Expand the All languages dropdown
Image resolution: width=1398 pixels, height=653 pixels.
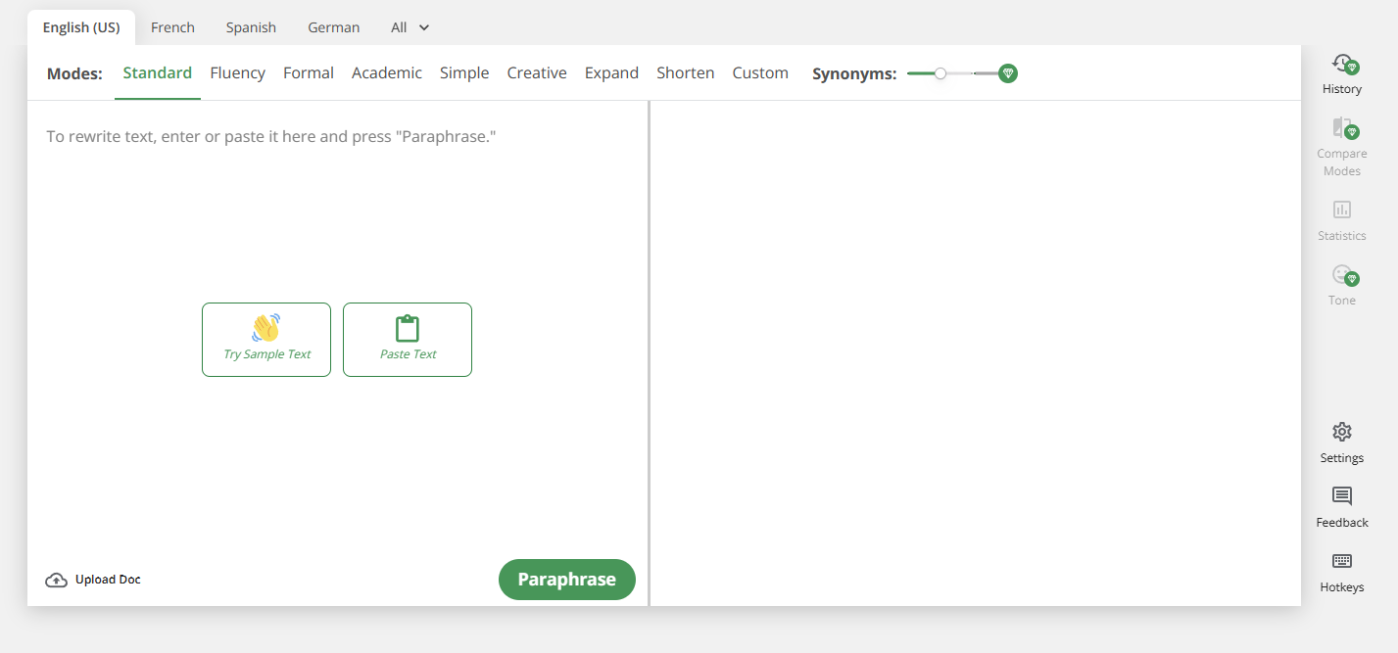click(410, 27)
